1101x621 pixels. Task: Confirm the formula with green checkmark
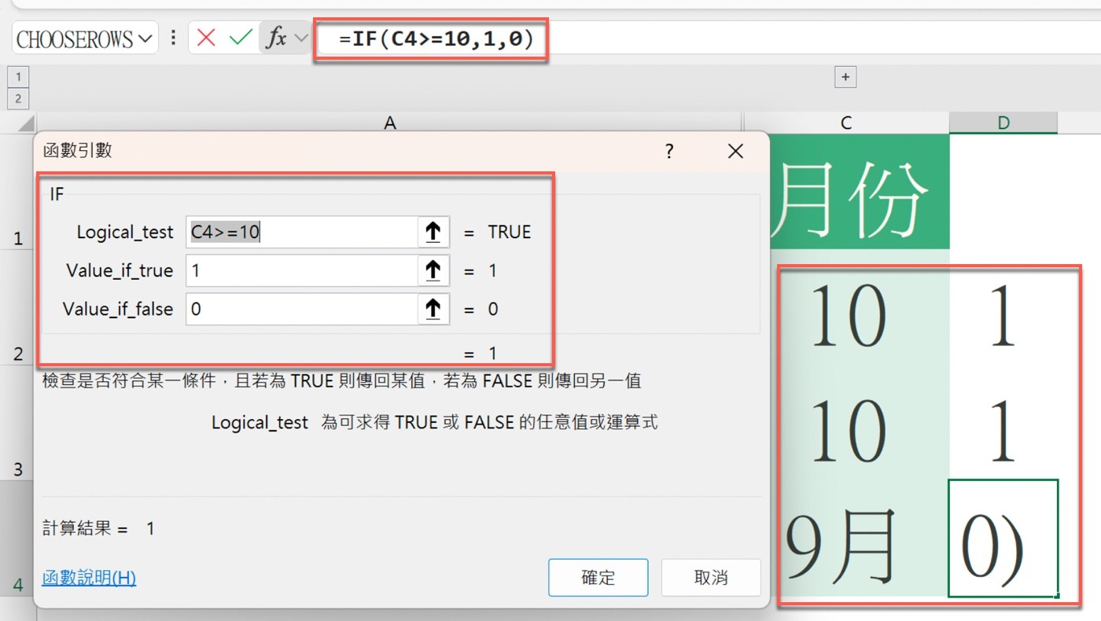coord(241,38)
